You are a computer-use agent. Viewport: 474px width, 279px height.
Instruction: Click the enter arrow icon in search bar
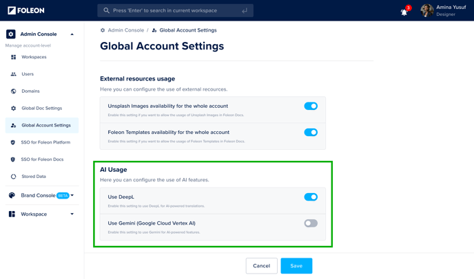pos(245,10)
